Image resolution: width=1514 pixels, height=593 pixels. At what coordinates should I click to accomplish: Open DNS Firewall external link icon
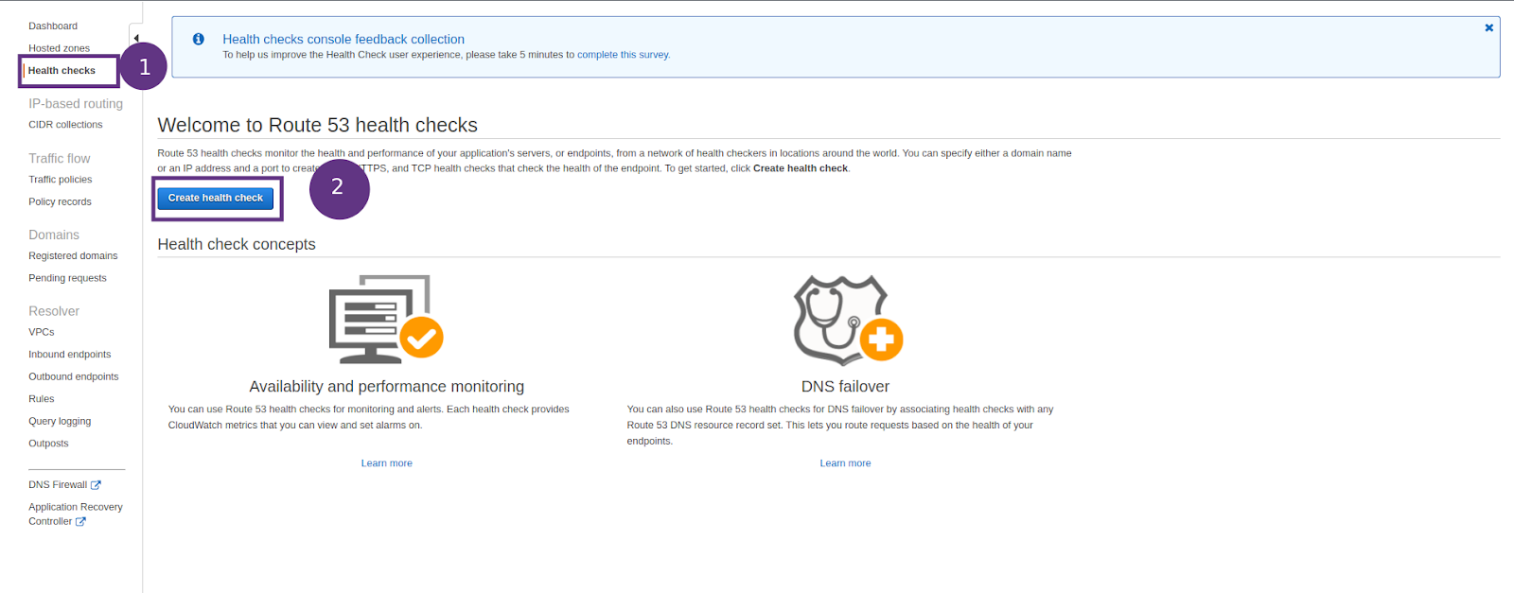click(x=96, y=485)
